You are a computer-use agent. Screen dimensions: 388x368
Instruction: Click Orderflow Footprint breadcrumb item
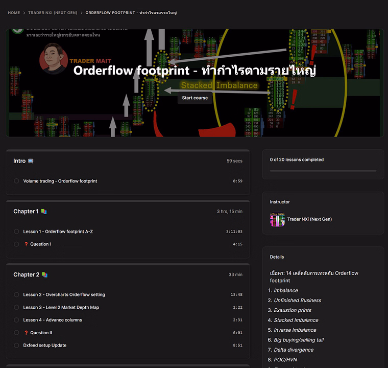[x=131, y=13]
